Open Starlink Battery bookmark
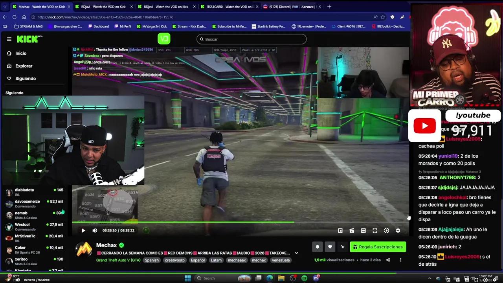This screenshot has width=503, height=283. pyautogui.click(x=268, y=27)
